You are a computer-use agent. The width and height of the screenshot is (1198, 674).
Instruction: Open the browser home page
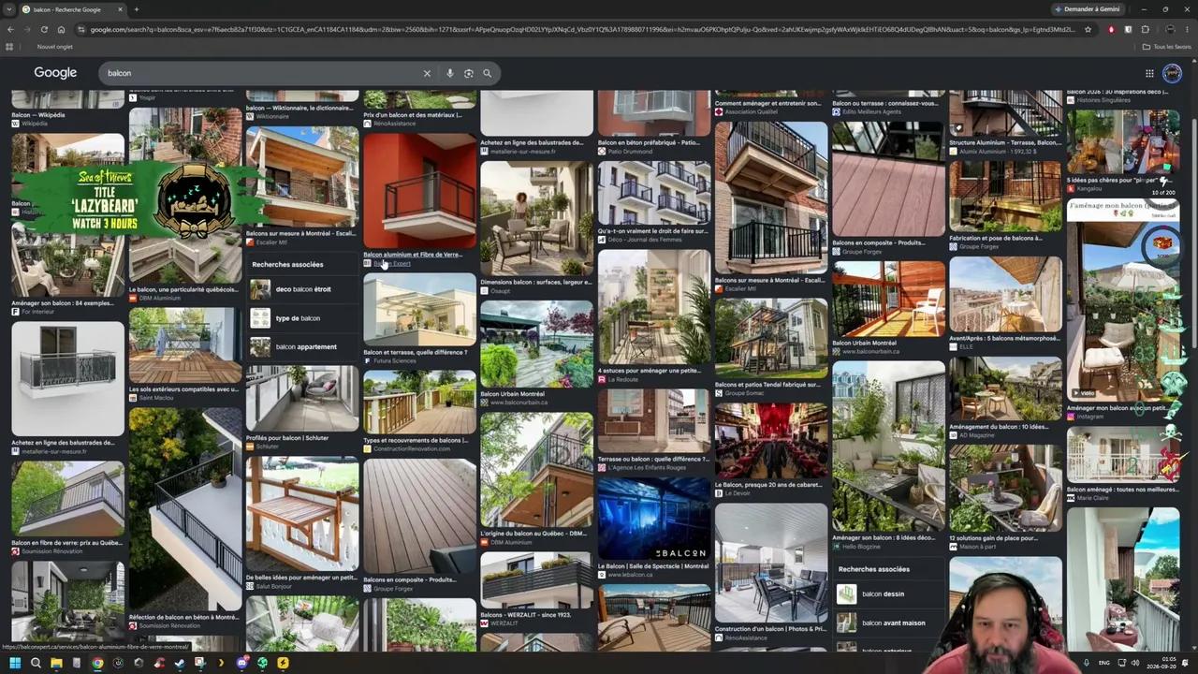pyautogui.click(x=61, y=29)
